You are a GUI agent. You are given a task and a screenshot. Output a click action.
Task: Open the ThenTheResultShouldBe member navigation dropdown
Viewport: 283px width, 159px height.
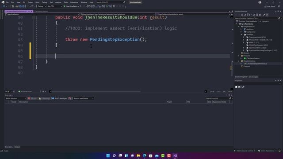coord(193,14)
